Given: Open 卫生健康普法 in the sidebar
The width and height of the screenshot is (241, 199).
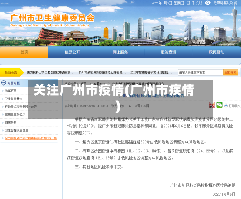Looking at the screenshot, I should (x=13, y=99).
